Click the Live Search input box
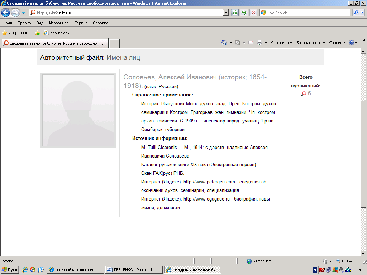367x275 pixels. [305, 13]
